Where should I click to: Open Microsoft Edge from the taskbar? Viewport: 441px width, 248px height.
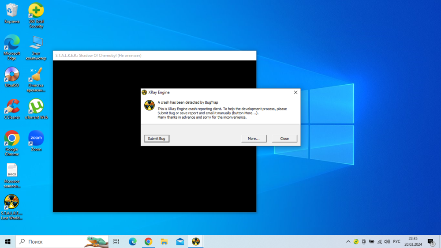(x=132, y=241)
